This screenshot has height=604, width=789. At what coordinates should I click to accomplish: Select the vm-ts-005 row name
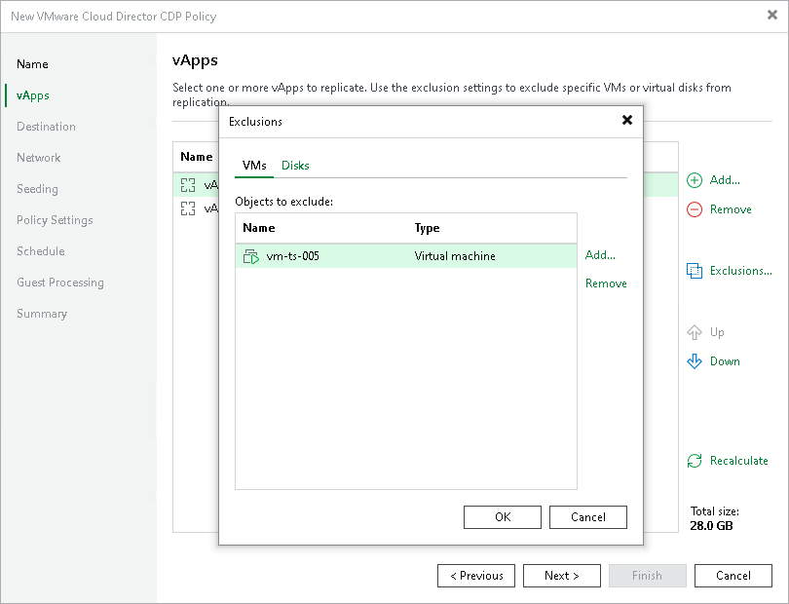point(293,256)
